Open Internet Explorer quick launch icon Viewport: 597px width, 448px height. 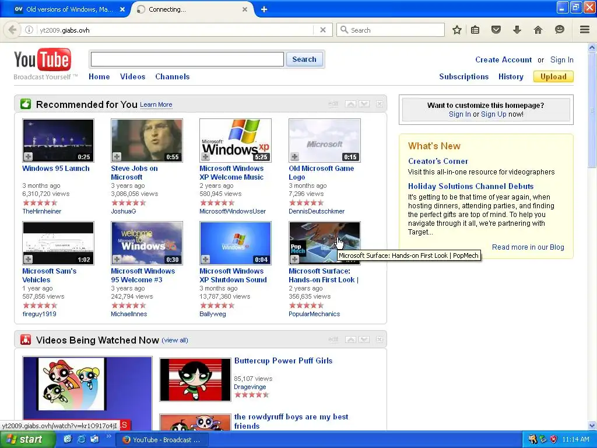pos(81,439)
